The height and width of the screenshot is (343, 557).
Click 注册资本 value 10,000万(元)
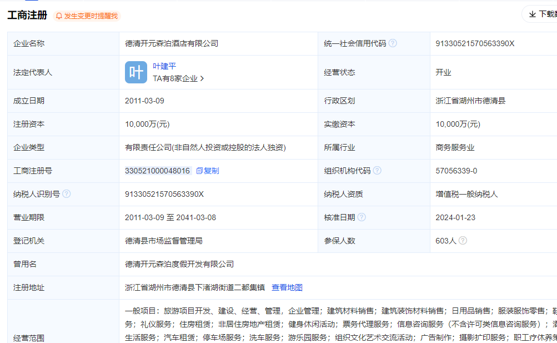[147, 124]
